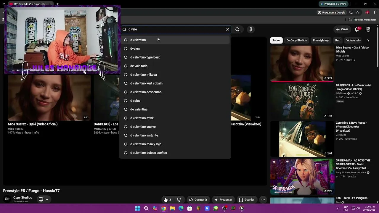The width and height of the screenshot is (379, 213).
Task: Dislike the video with thumbs down
Action: tap(179, 200)
